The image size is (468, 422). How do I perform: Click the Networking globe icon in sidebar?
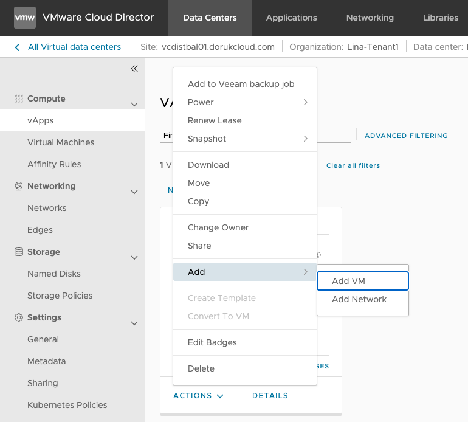coord(19,186)
